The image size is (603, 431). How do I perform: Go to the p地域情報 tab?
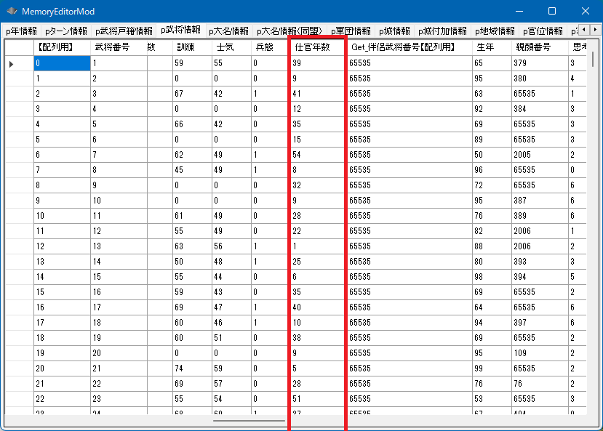(495, 31)
